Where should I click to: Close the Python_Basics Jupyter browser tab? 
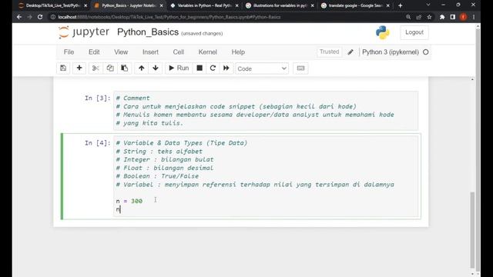pyautogui.click(x=161, y=5)
